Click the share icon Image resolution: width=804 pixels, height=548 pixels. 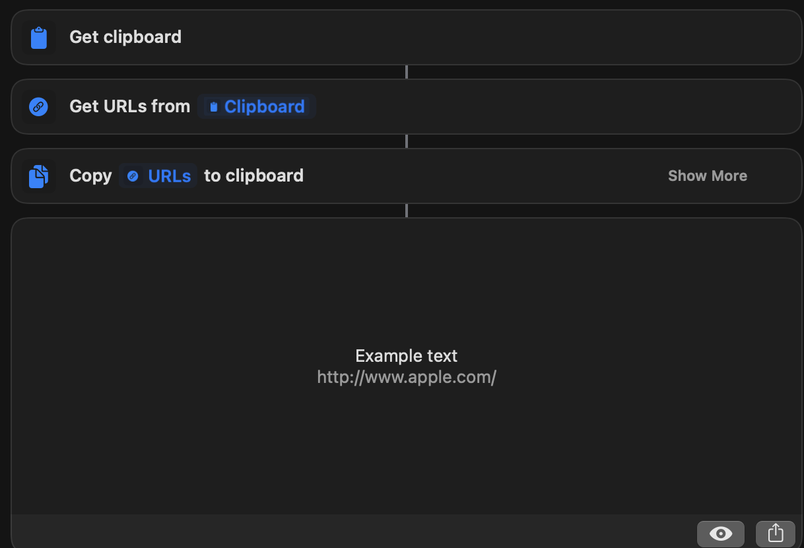[x=776, y=533]
